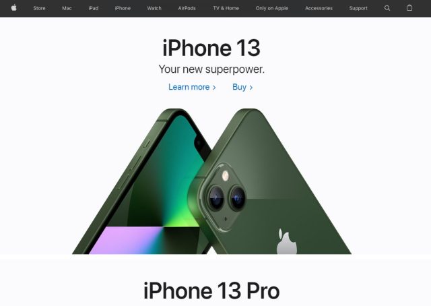The image size is (431, 306).
Task: Click the iPhone 13 headline
Action: pos(211,48)
